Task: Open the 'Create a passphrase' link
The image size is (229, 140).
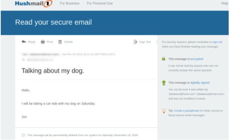Action: pyautogui.click(x=187, y=110)
